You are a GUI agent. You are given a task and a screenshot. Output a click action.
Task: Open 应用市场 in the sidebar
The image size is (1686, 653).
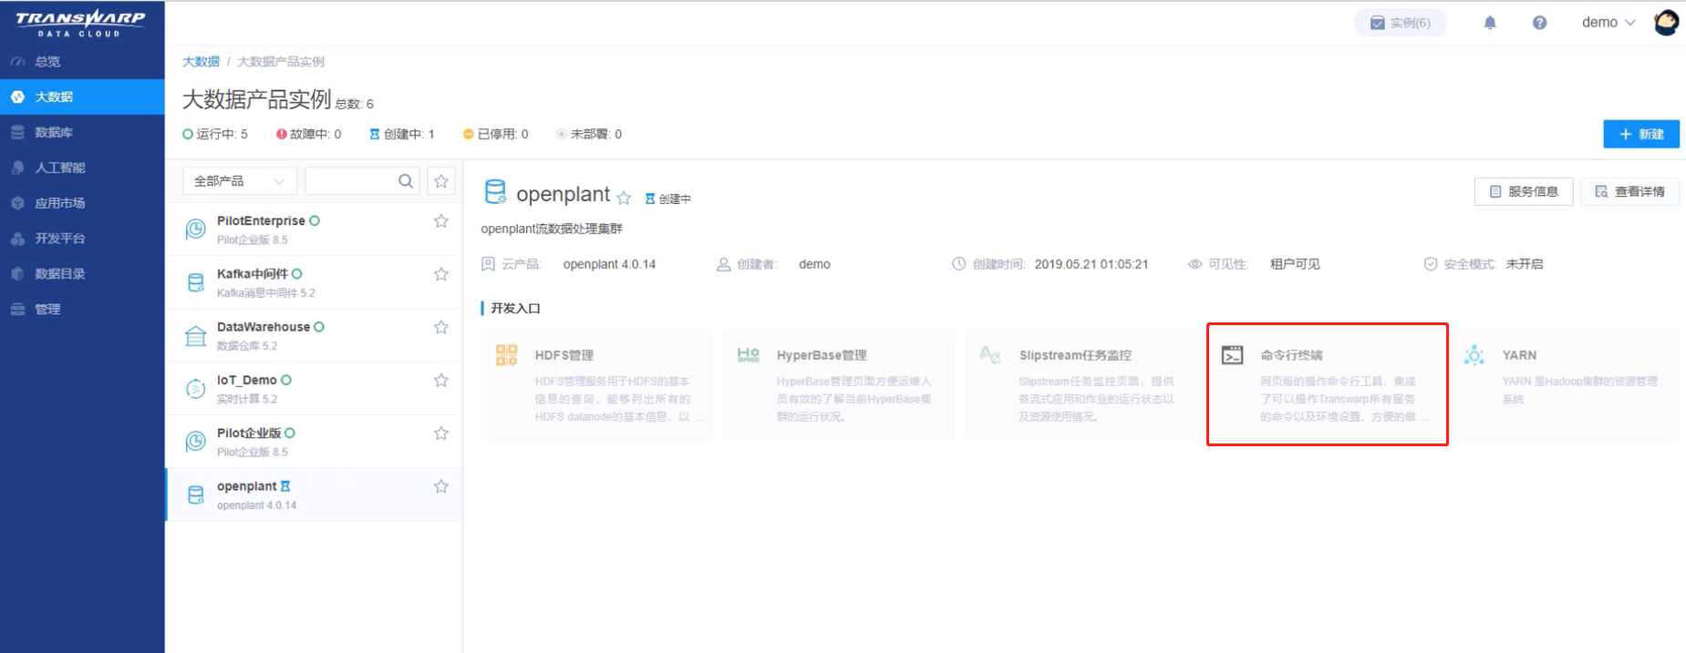pos(82,203)
